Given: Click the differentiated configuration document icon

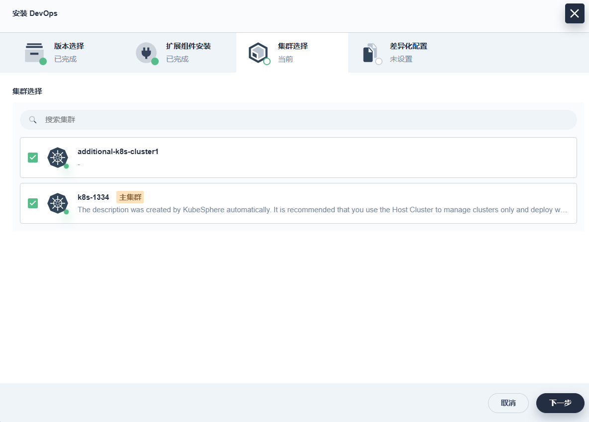Looking at the screenshot, I should (371, 53).
